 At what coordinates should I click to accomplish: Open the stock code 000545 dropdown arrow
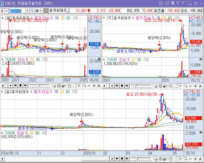tap(27, 11)
